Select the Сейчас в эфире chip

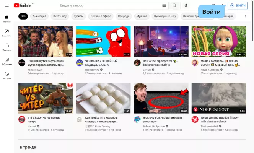[x=101, y=16]
